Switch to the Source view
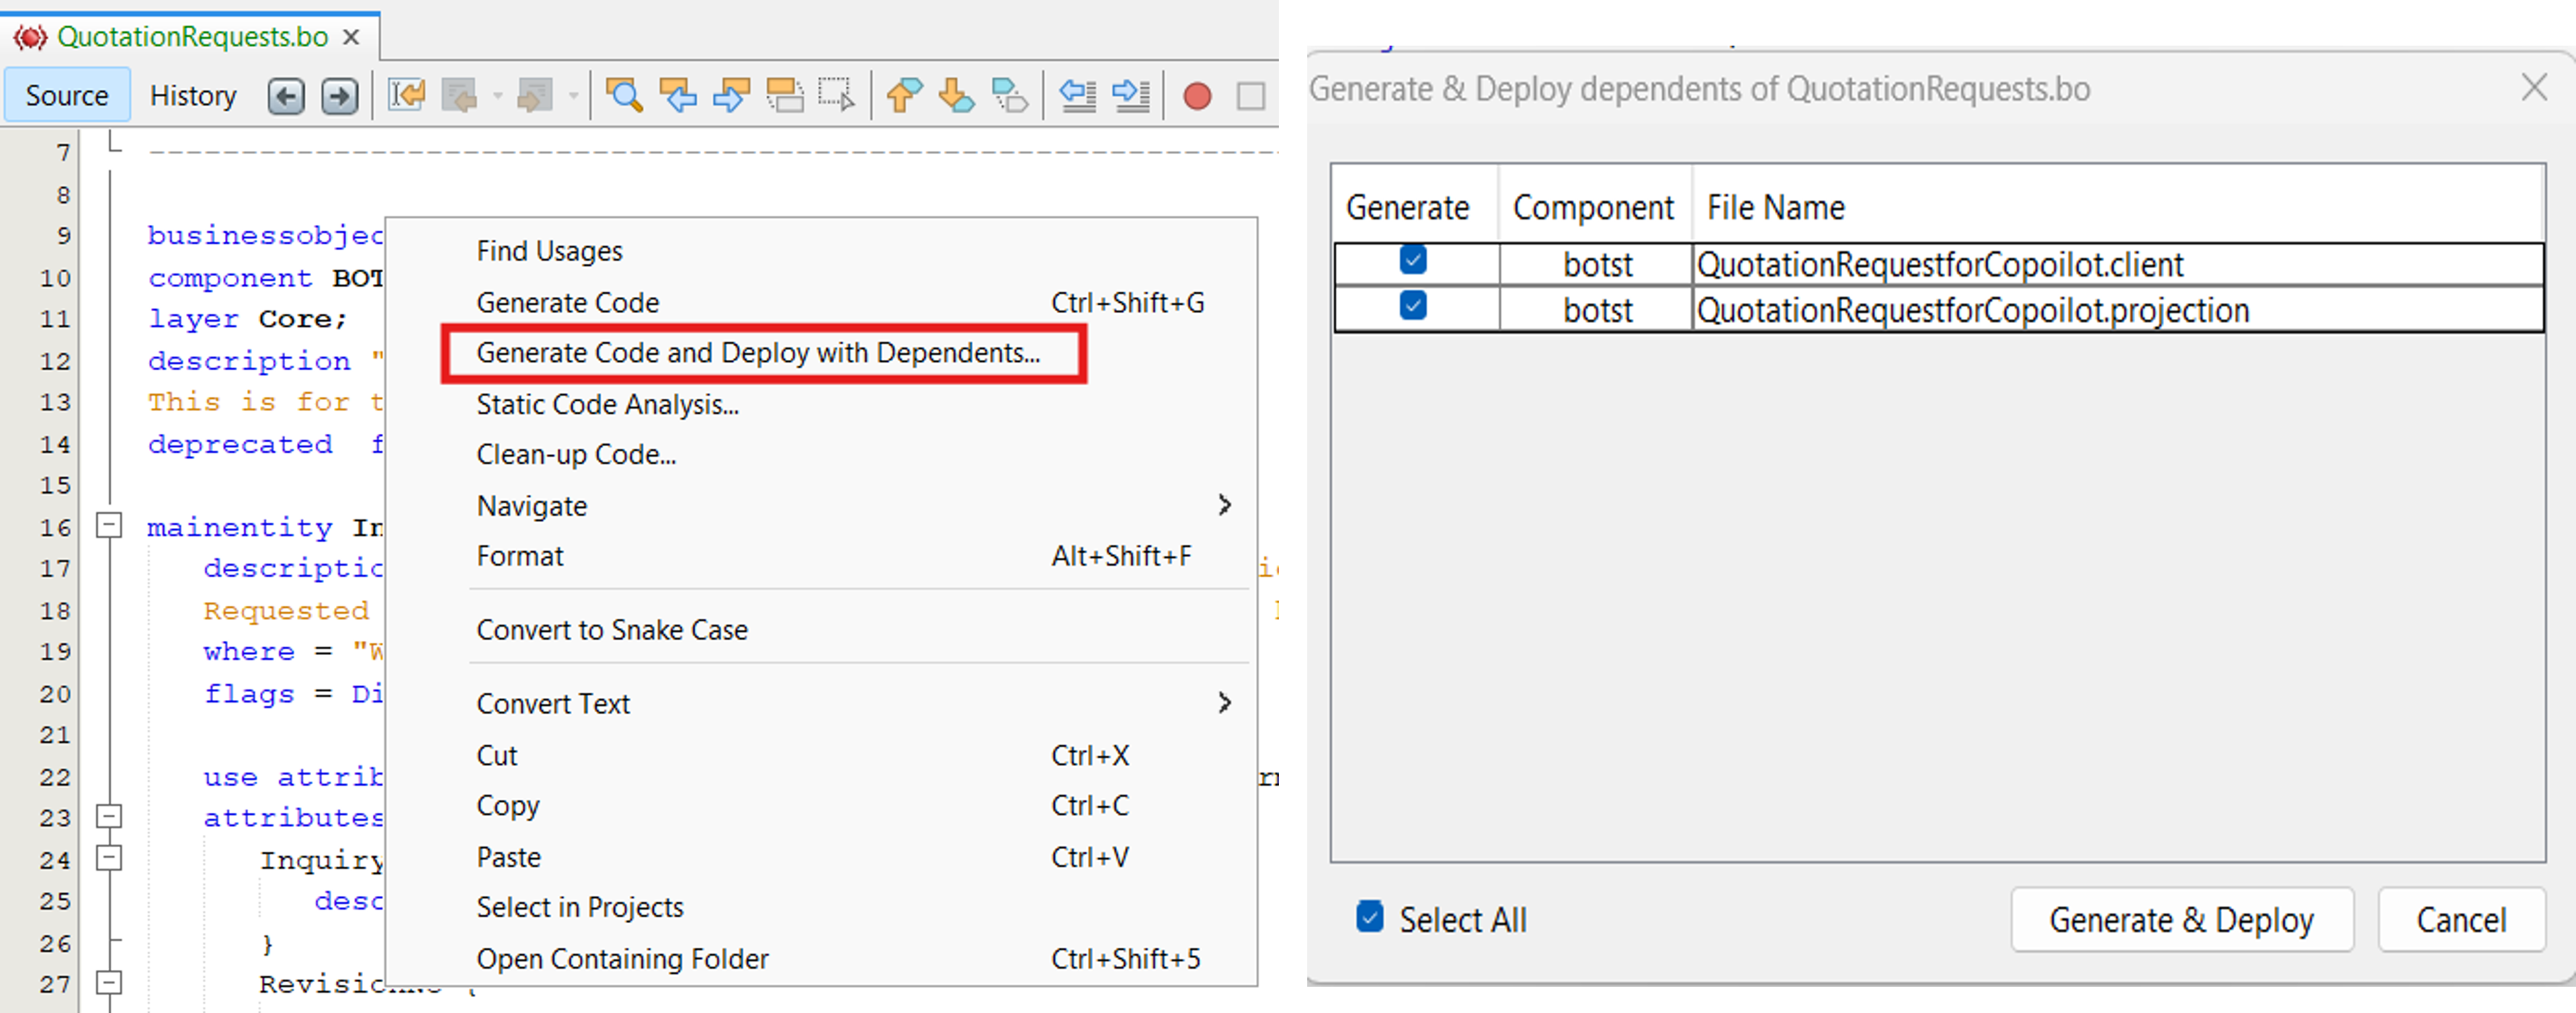Screen dimensions: 2576x1013 (67, 96)
